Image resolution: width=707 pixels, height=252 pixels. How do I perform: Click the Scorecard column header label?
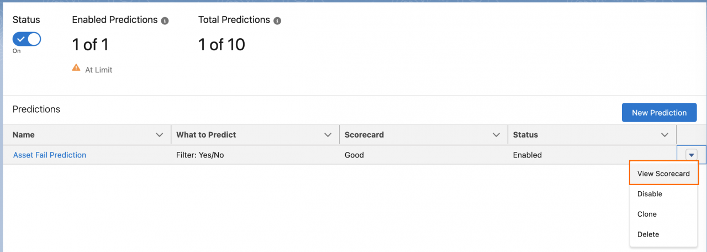(364, 135)
